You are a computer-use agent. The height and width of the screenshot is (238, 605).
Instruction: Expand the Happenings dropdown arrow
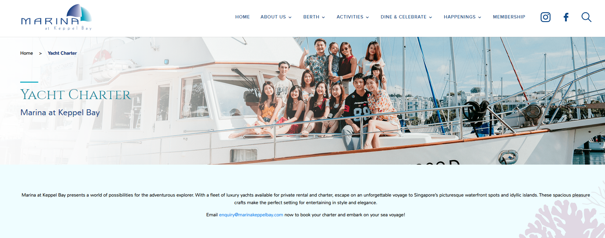click(x=480, y=17)
